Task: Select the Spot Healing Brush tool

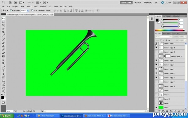Action: click(x=3, y=40)
